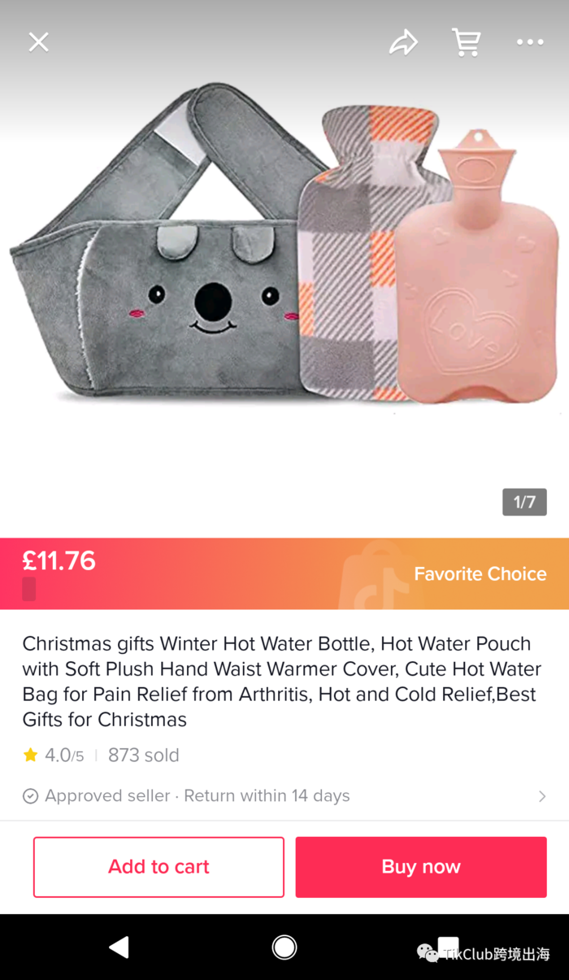This screenshot has width=569, height=980.
Task: Tap the Buy now button
Action: click(x=421, y=867)
